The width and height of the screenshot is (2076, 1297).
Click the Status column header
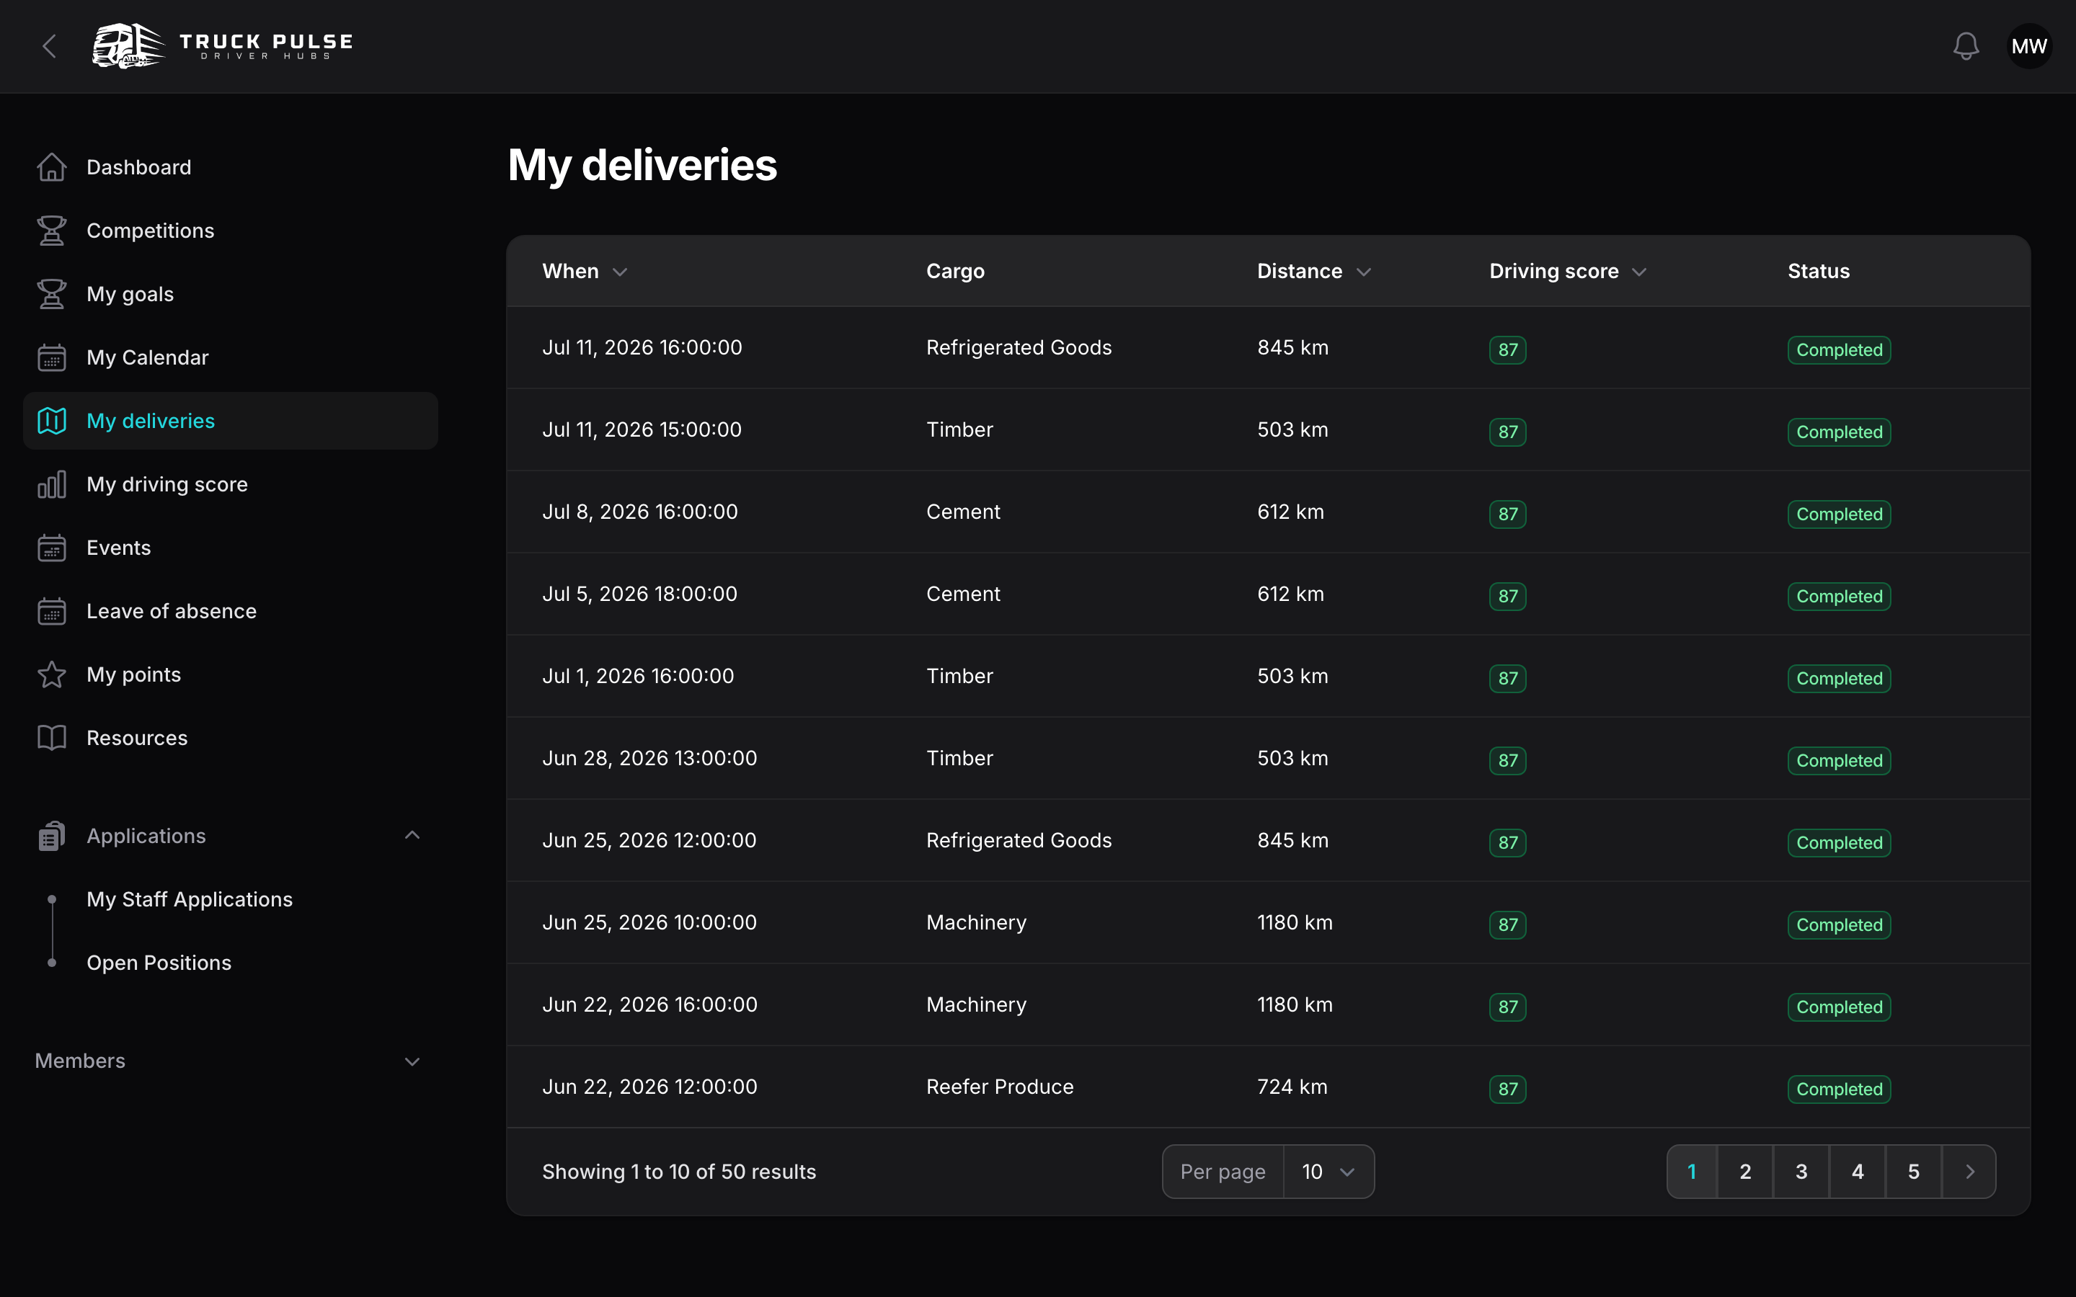click(1819, 272)
